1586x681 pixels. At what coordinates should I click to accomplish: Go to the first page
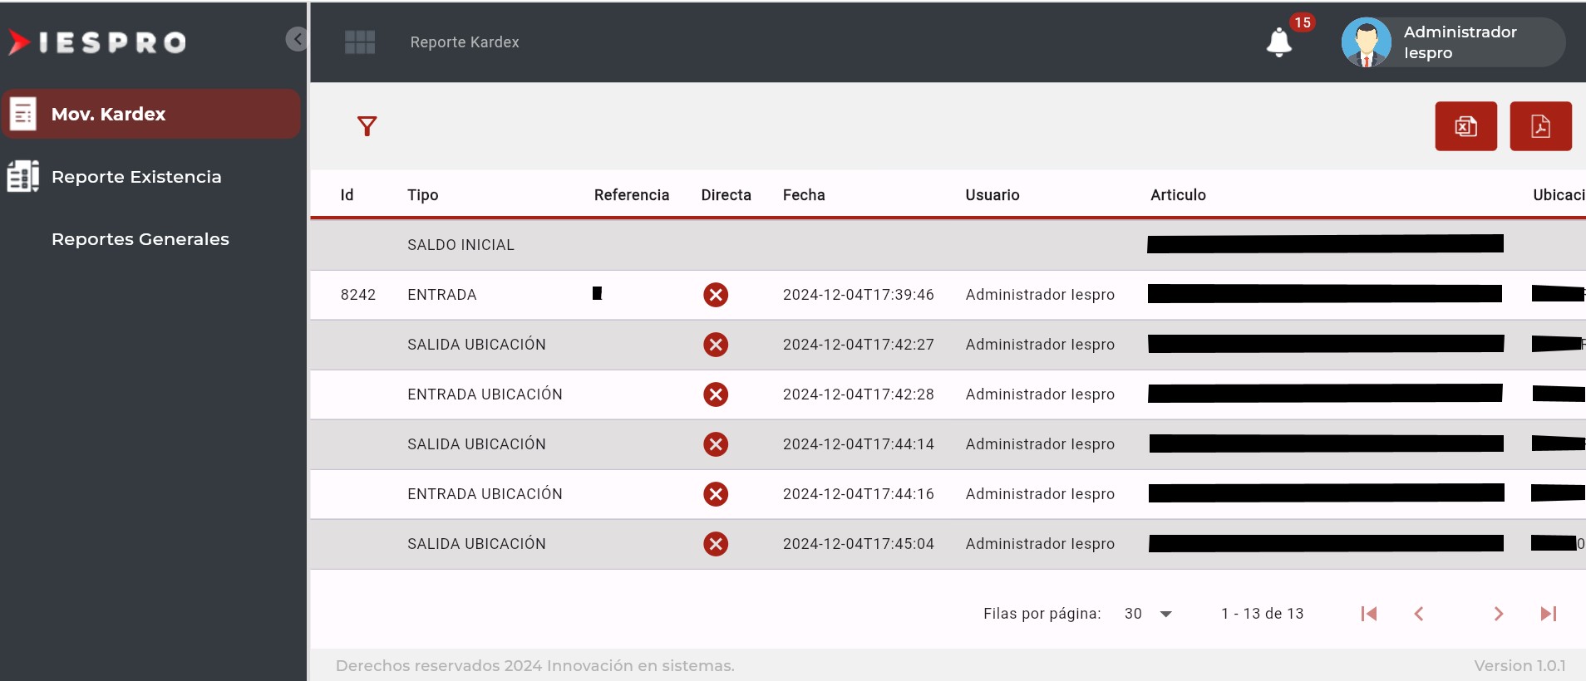1369,614
